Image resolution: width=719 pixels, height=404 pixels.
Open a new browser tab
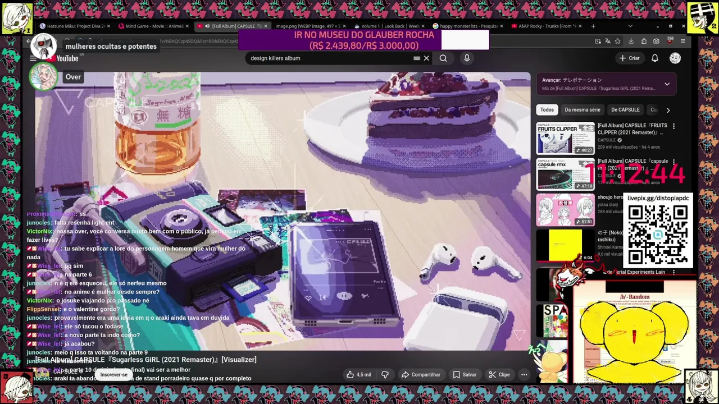coord(593,26)
